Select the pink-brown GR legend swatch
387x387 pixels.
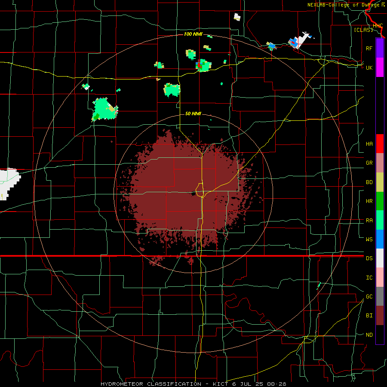380,163
